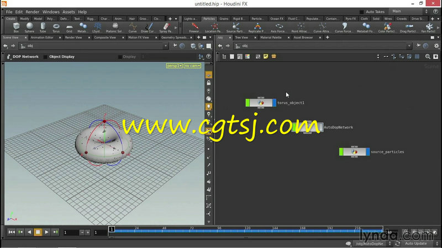Toggle the scene view pin icon
Image resolution: width=442 pixels, height=248 pixels.
click(175, 46)
